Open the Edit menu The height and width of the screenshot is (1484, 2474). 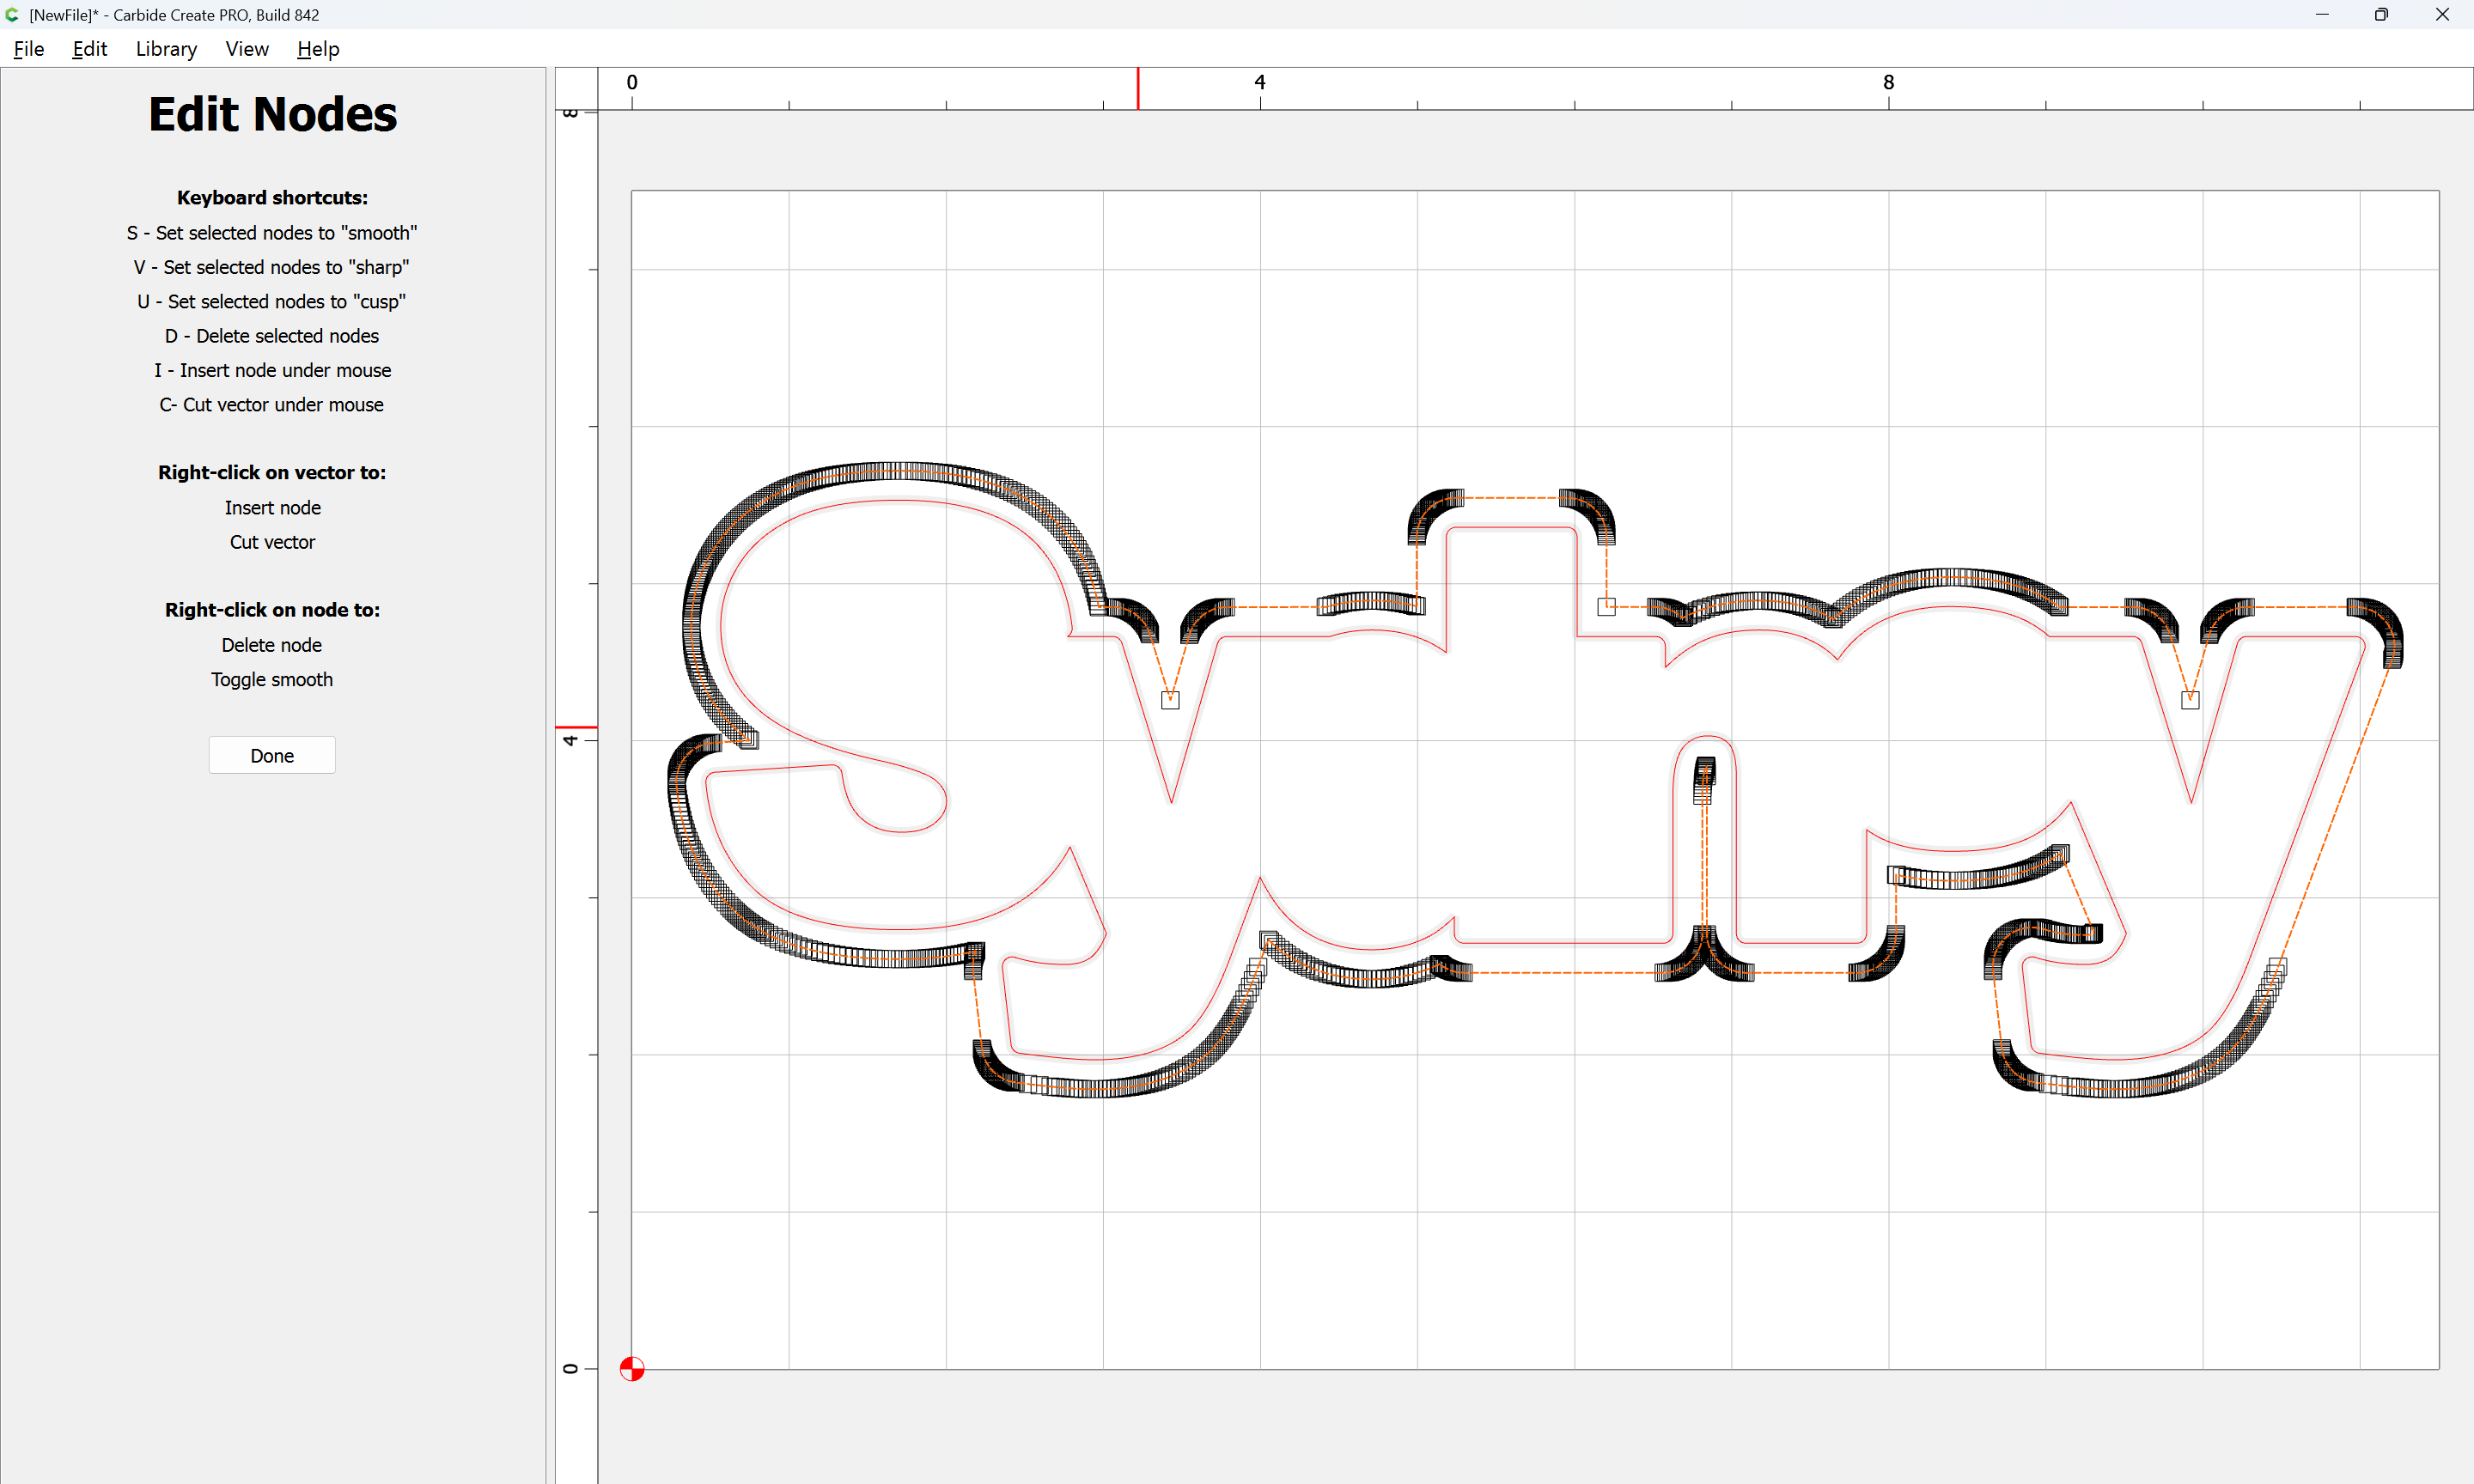(x=89, y=49)
